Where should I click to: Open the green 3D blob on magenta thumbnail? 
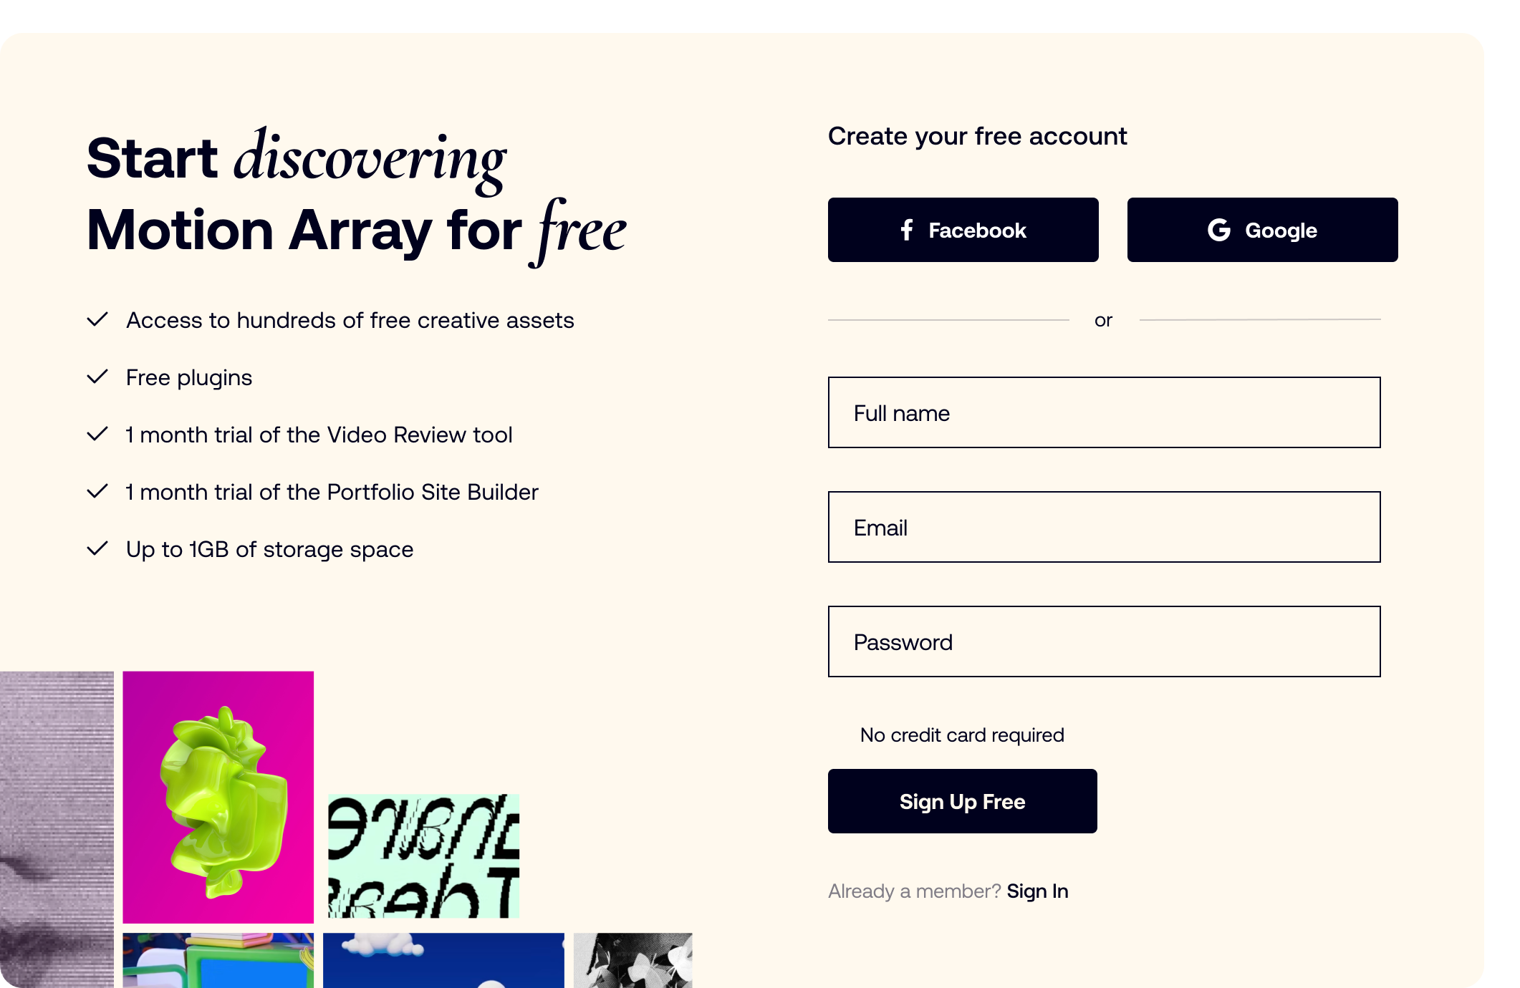[218, 797]
